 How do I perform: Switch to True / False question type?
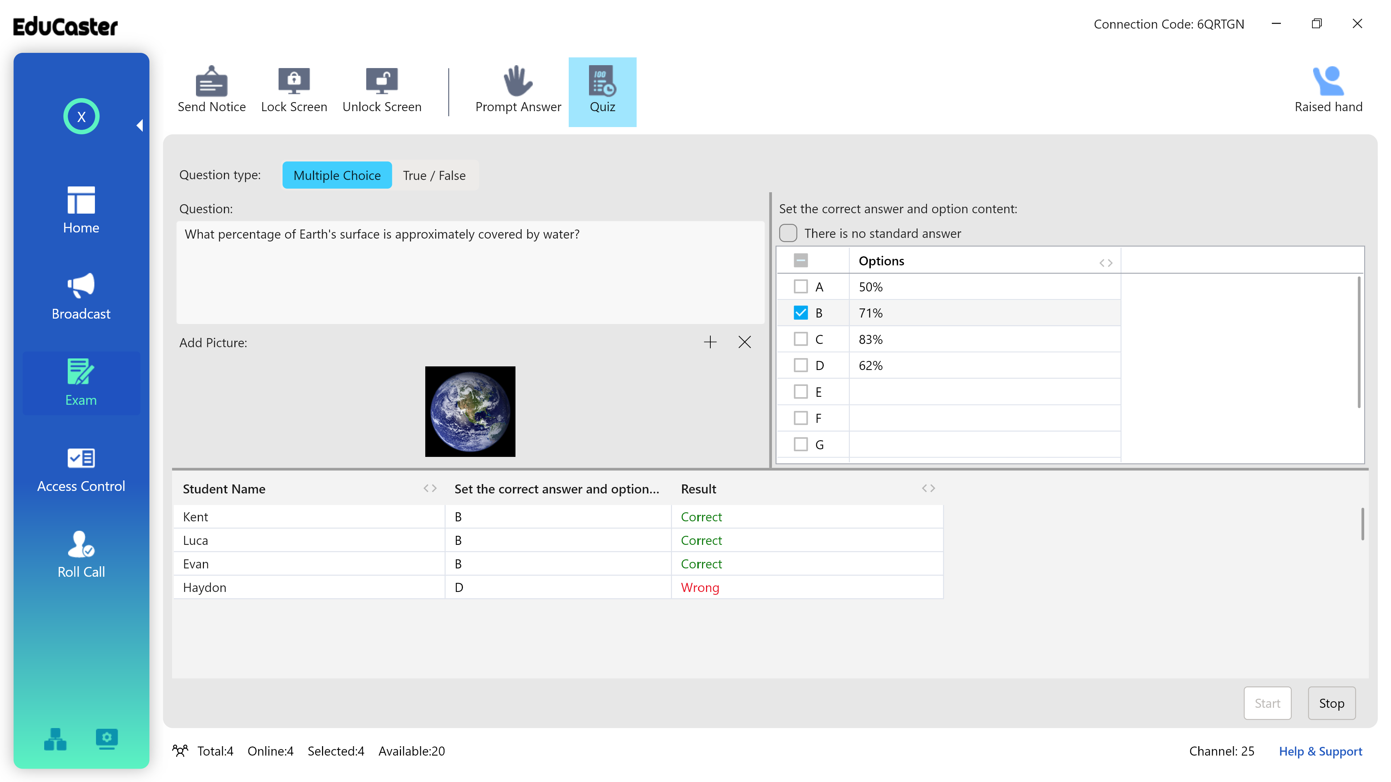click(x=434, y=175)
